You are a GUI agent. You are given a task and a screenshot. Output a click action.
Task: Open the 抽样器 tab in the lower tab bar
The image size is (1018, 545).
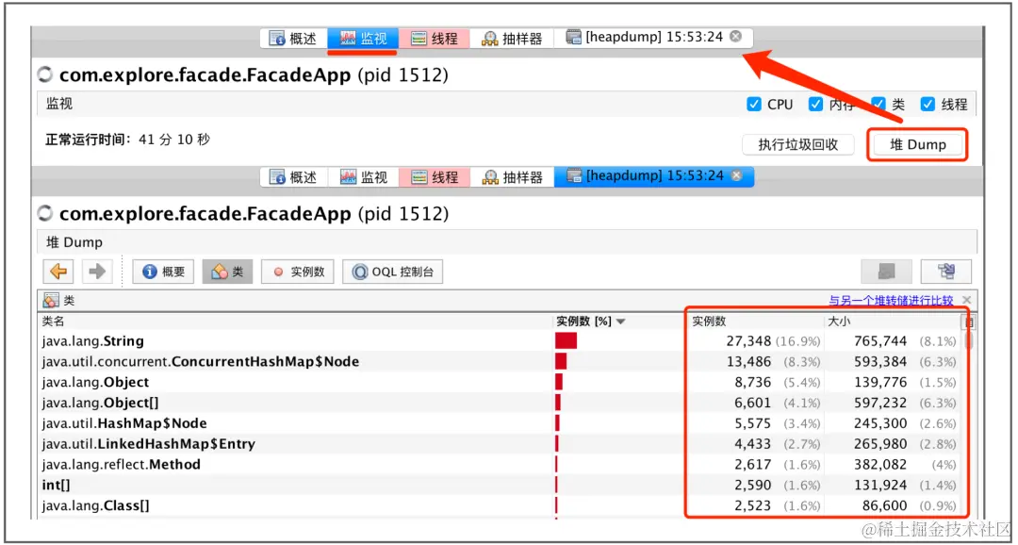[512, 176]
